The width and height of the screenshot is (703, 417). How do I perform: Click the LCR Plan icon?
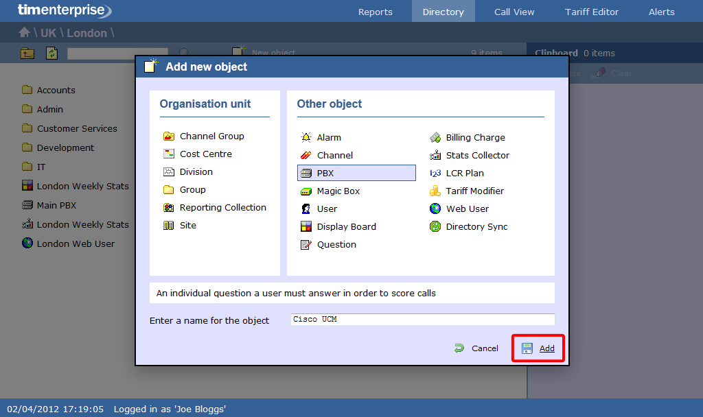tap(435, 174)
